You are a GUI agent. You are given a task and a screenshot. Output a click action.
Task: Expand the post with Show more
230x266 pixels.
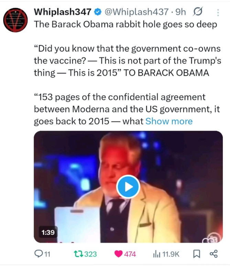coord(169,121)
